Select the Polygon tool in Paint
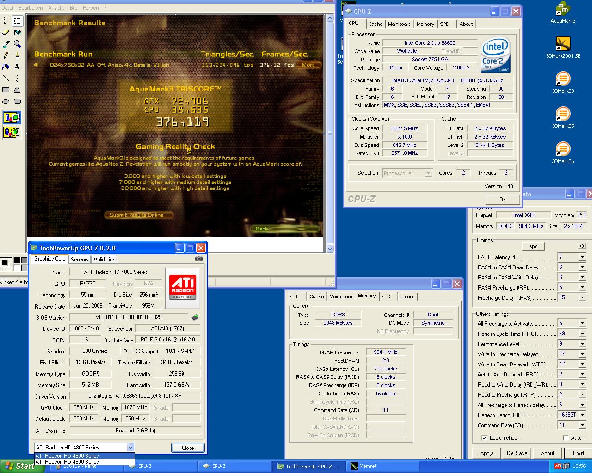This screenshot has width=592, height=473. point(18,90)
